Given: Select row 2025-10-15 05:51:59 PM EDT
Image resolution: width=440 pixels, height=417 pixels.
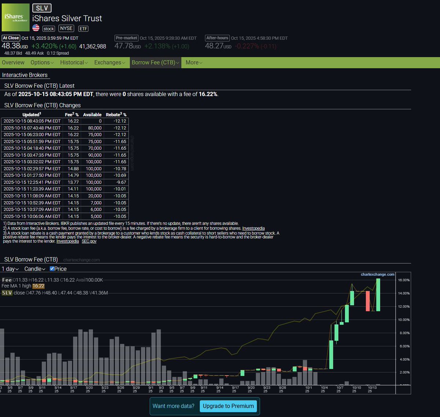Looking at the screenshot, I should point(65,142).
